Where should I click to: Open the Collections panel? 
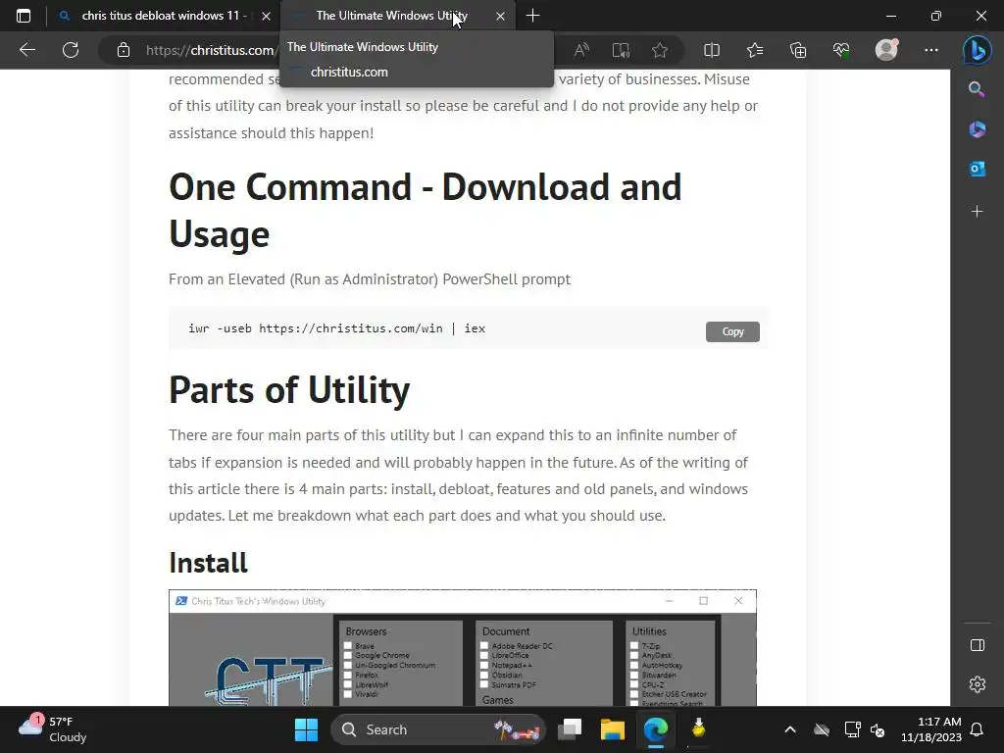pos(798,50)
